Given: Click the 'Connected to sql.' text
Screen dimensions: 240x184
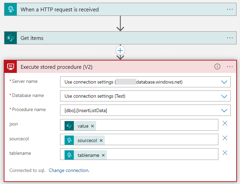Looking at the screenshot, I should point(27,170).
